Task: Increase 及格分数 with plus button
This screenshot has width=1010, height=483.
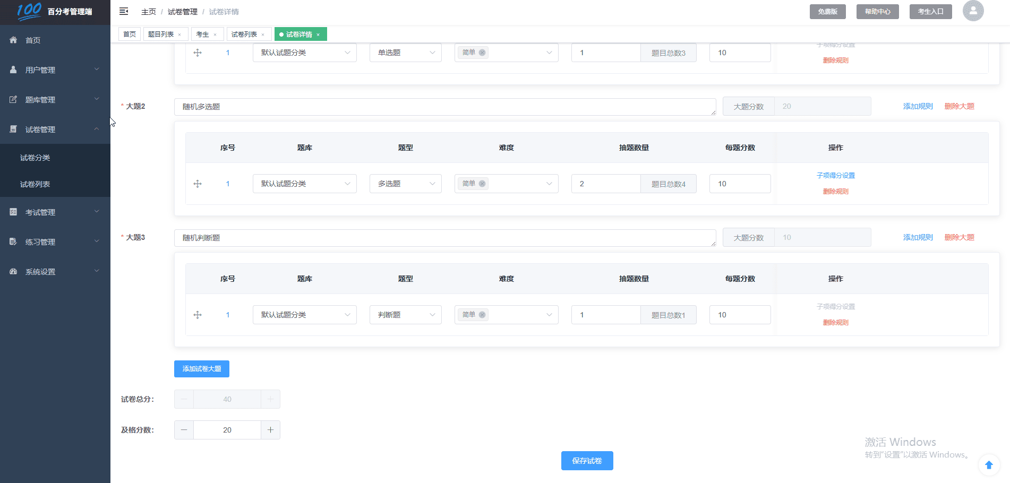Action: point(270,430)
